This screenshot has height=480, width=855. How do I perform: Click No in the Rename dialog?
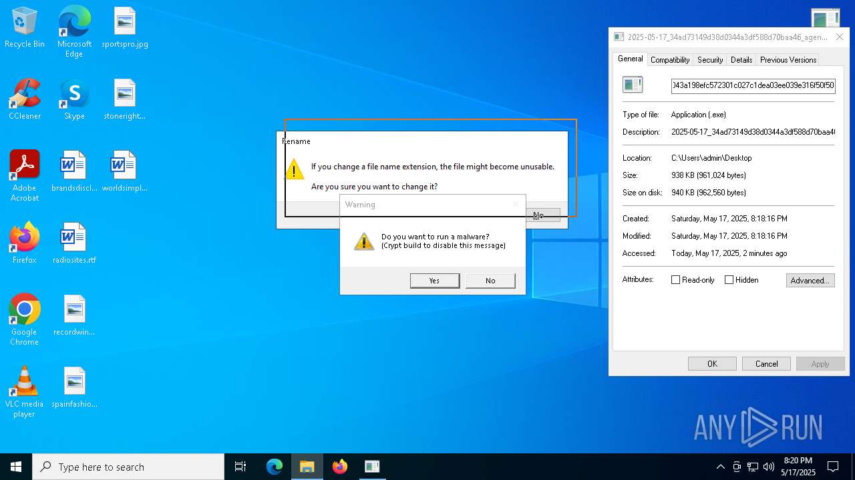tap(542, 215)
